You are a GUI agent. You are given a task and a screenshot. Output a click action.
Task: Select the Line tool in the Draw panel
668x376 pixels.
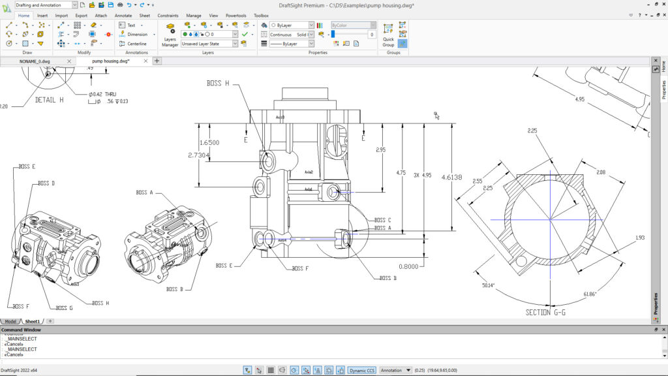(x=8, y=26)
